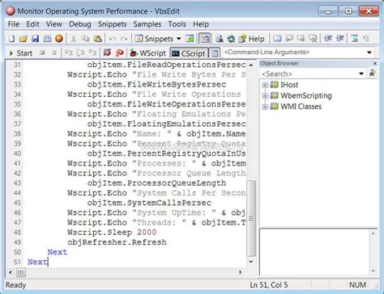Click the editor scroll-down arrow
Image resolution: width=384 pixels, height=294 pixels.
click(x=251, y=262)
